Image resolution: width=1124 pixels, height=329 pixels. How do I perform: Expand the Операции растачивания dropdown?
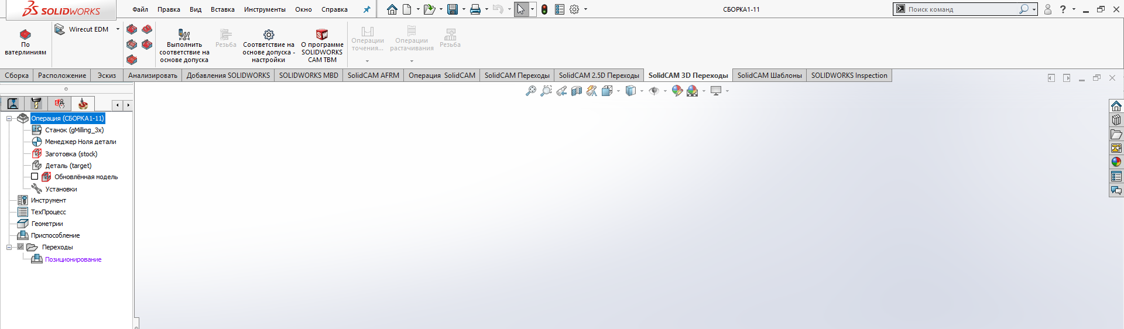pos(412,61)
